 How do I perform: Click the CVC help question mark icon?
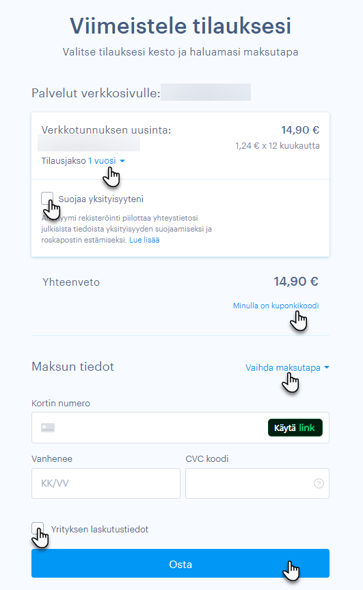coord(319,484)
